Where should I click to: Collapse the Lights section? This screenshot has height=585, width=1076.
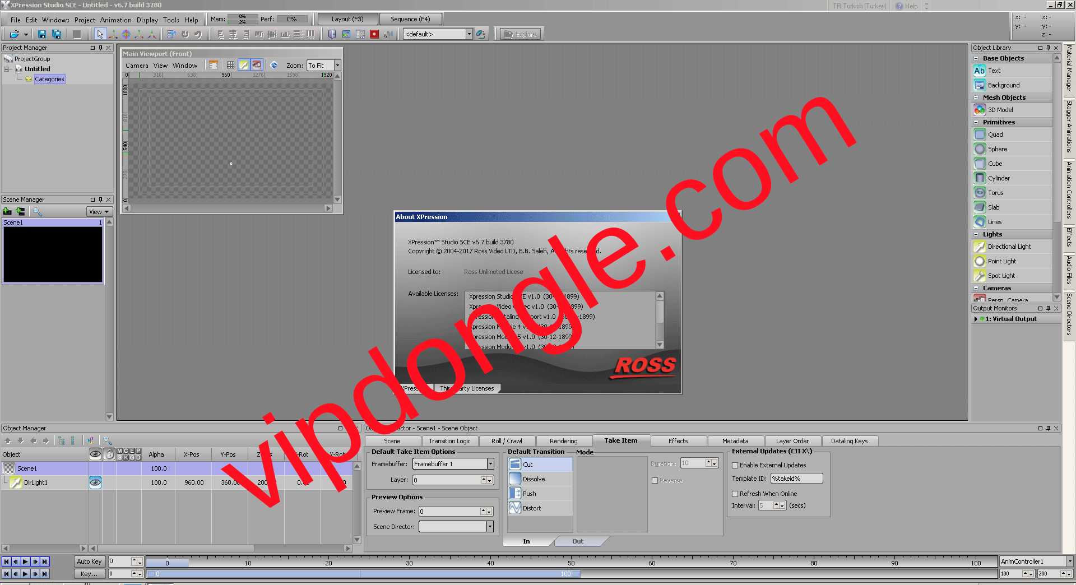pyautogui.click(x=976, y=234)
